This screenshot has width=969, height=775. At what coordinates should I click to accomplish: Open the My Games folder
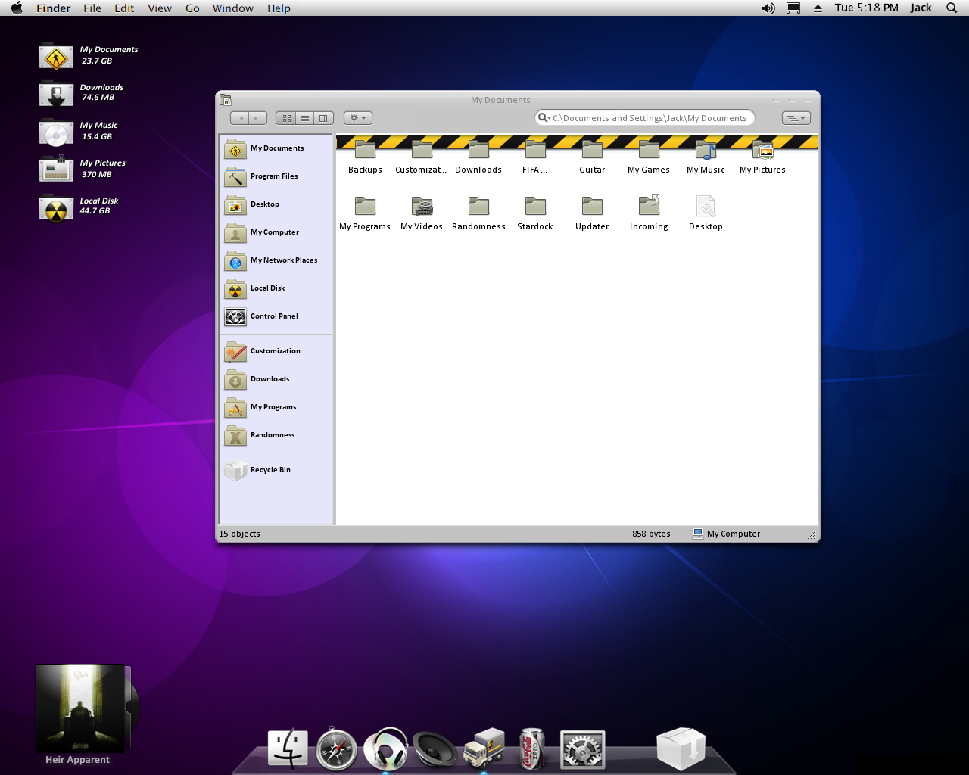click(x=649, y=157)
